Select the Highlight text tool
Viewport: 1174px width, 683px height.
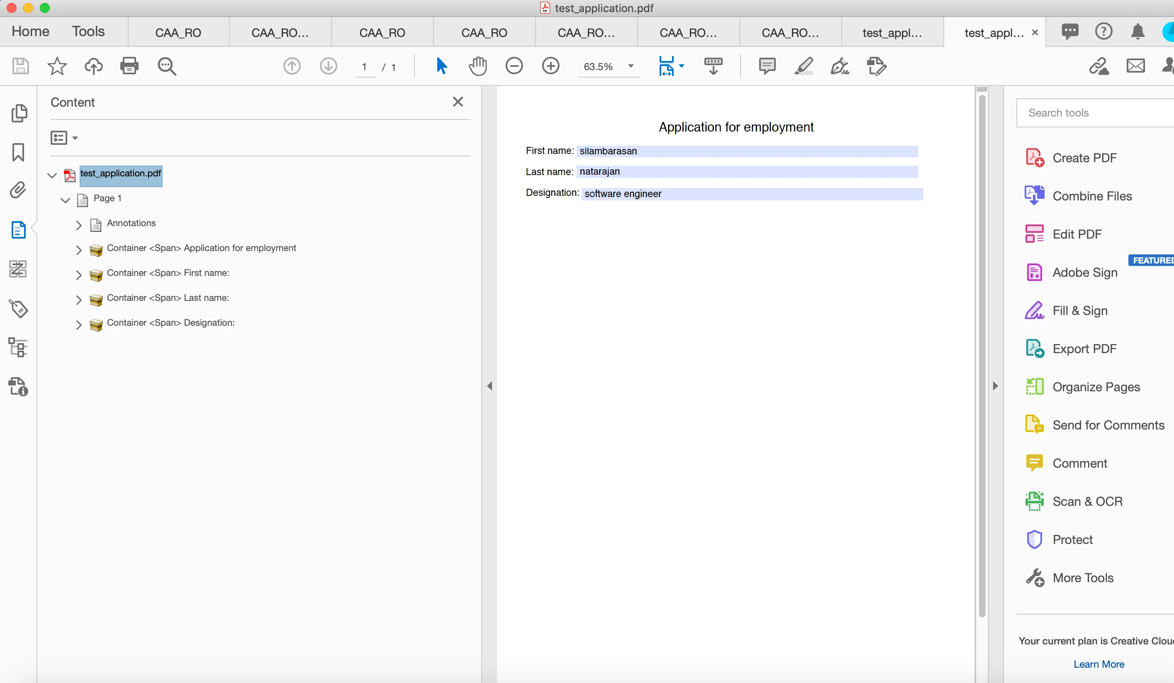point(804,66)
